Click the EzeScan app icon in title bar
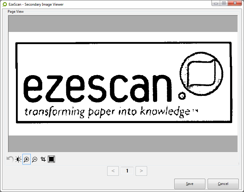Screen dimensions: 244x192 point(5,4)
